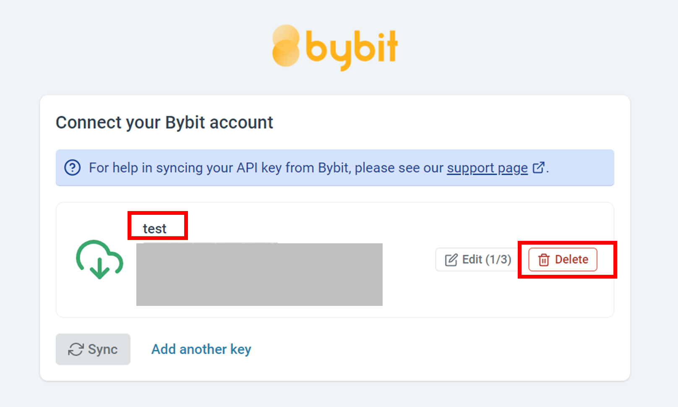Open the support page link

487,168
